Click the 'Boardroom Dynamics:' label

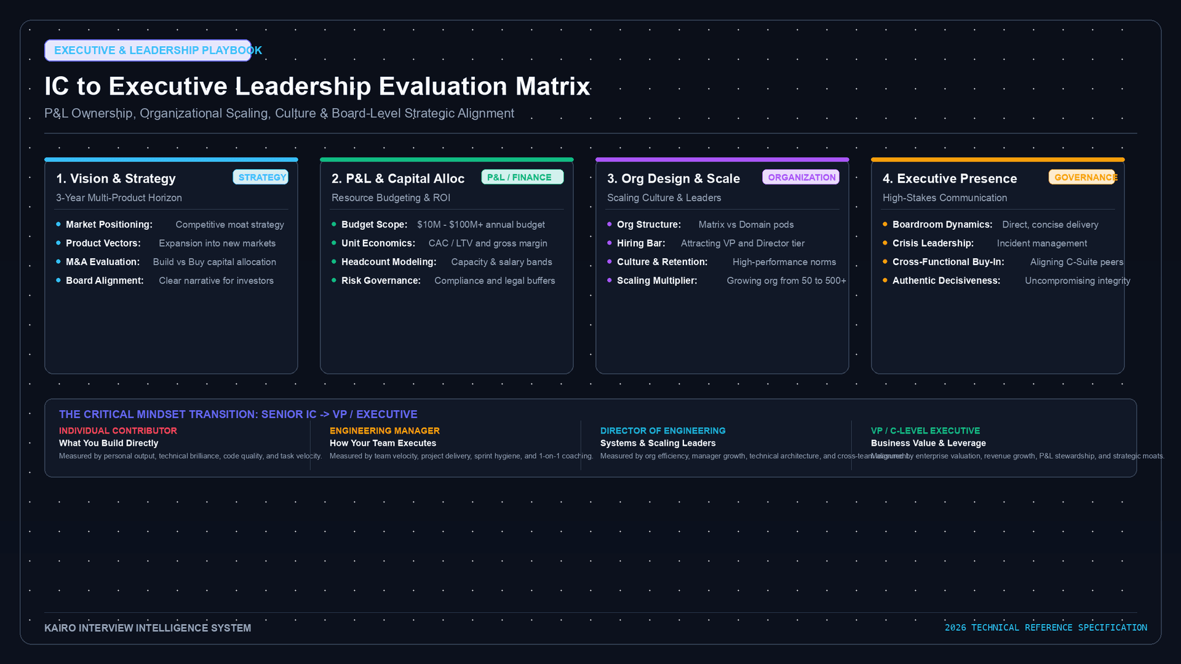942,225
